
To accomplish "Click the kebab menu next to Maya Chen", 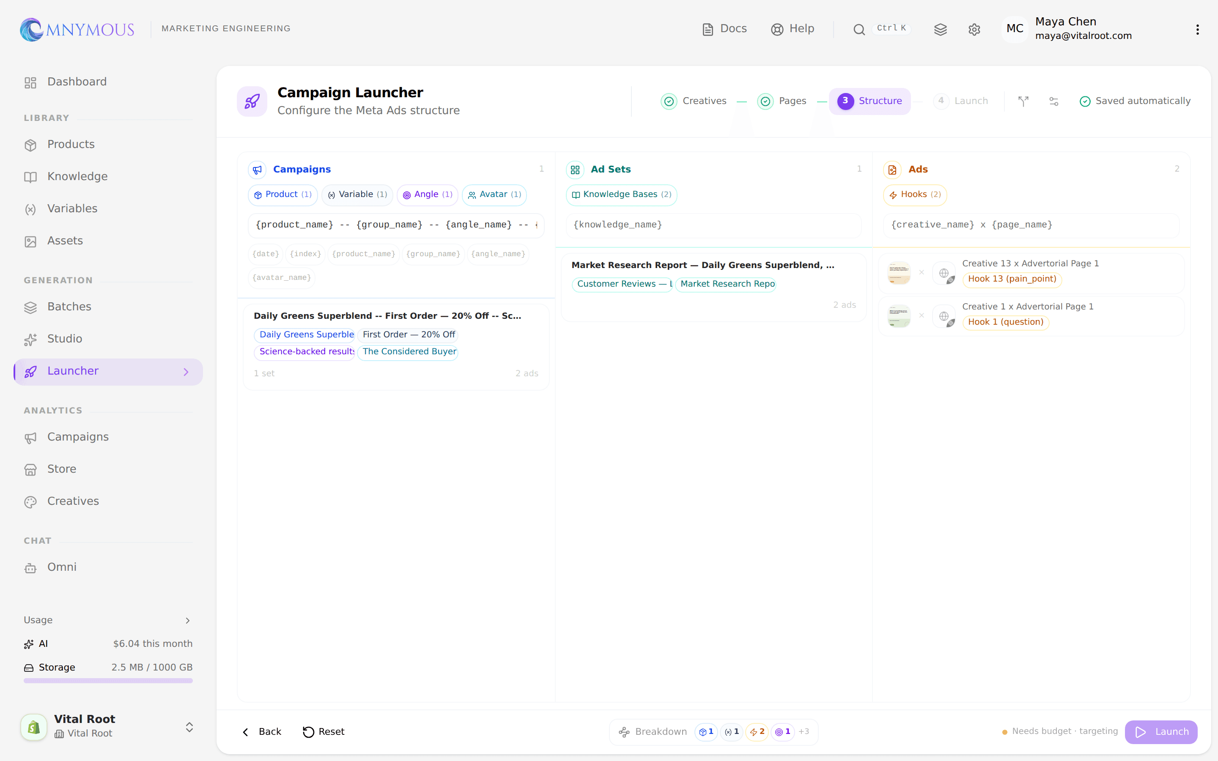I will click(1197, 29).
